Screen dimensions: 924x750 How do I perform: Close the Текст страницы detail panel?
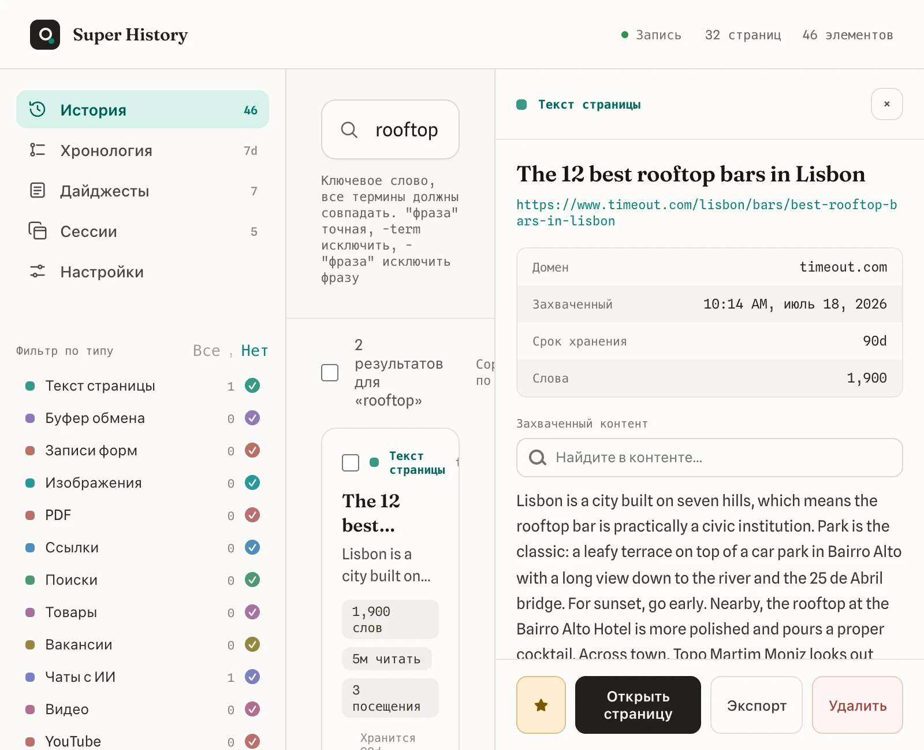pyautogui.click(x=887, y=104)
